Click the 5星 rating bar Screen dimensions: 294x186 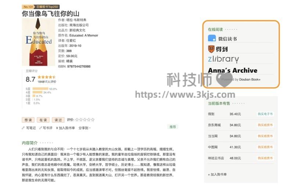[40, 89]
